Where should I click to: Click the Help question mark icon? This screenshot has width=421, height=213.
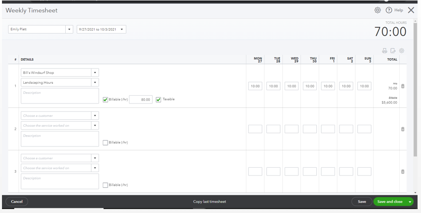pos(388,10)
